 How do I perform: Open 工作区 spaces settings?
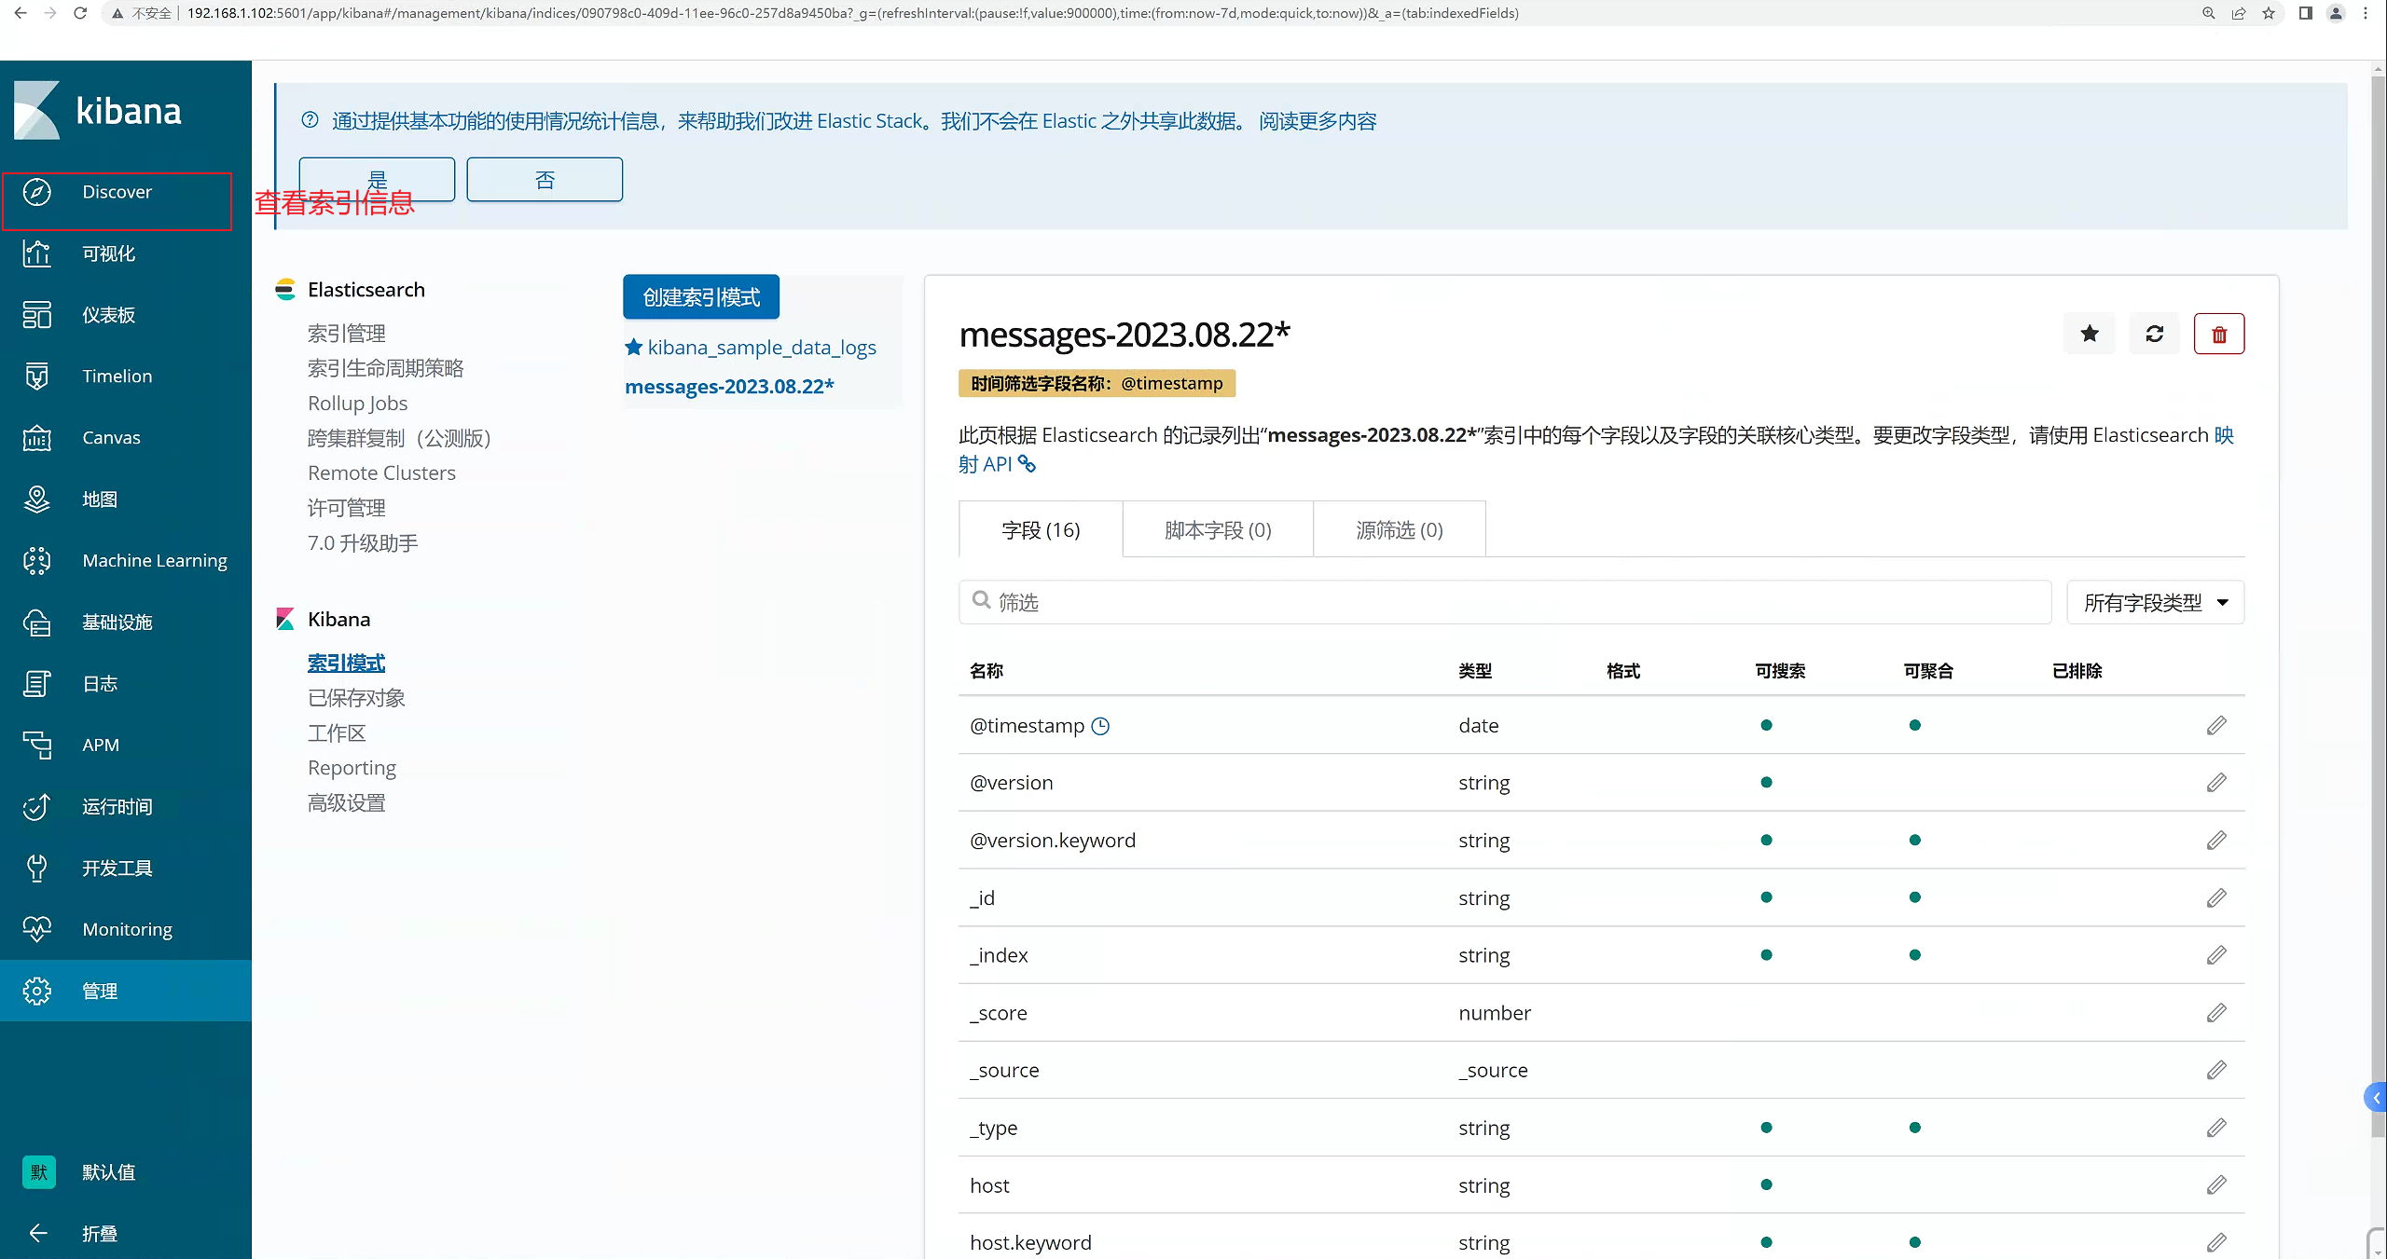click(337, 733)
